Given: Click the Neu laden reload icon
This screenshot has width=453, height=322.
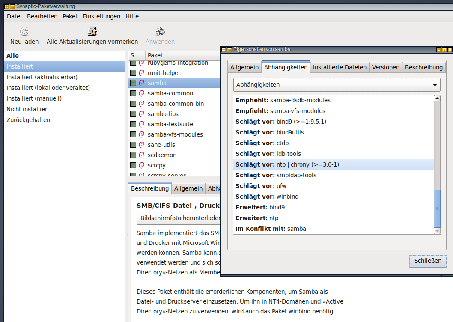Looking at the screenshot, I should coord(24,31).
